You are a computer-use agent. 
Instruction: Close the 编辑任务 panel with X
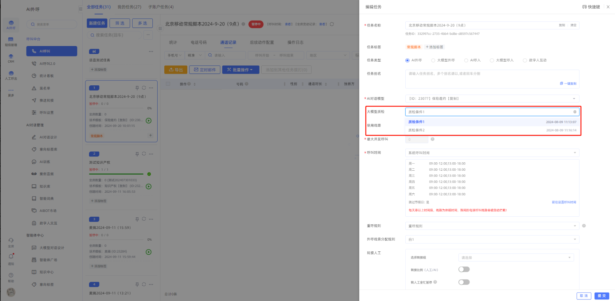608,7
